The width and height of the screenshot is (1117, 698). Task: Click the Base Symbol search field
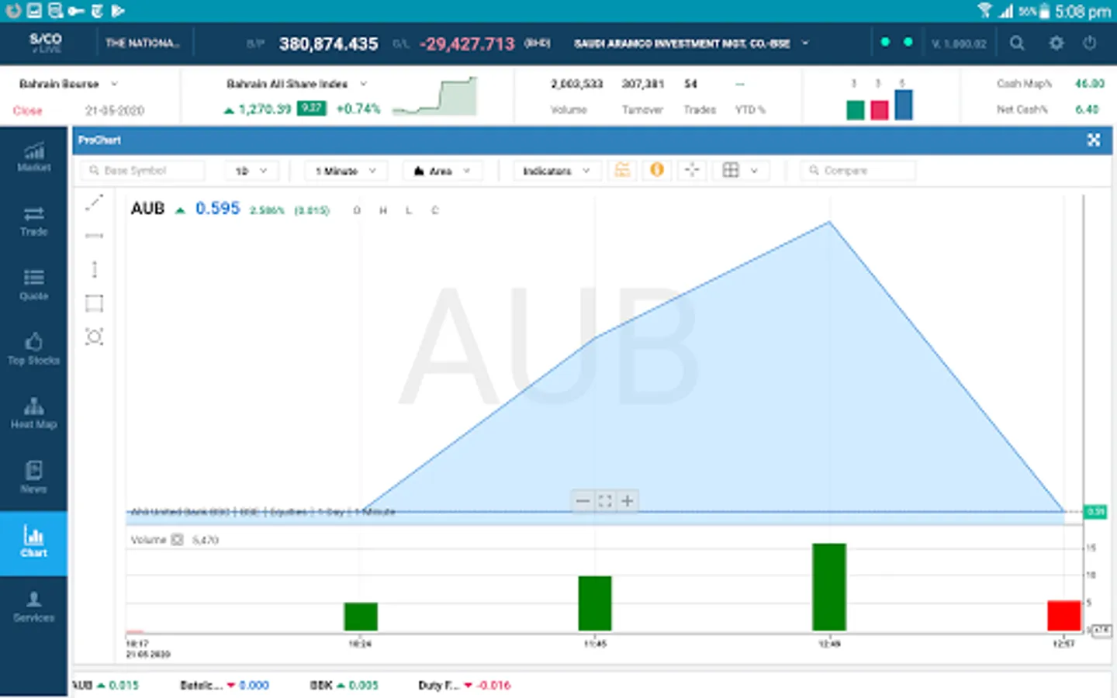tap(142, 171)
